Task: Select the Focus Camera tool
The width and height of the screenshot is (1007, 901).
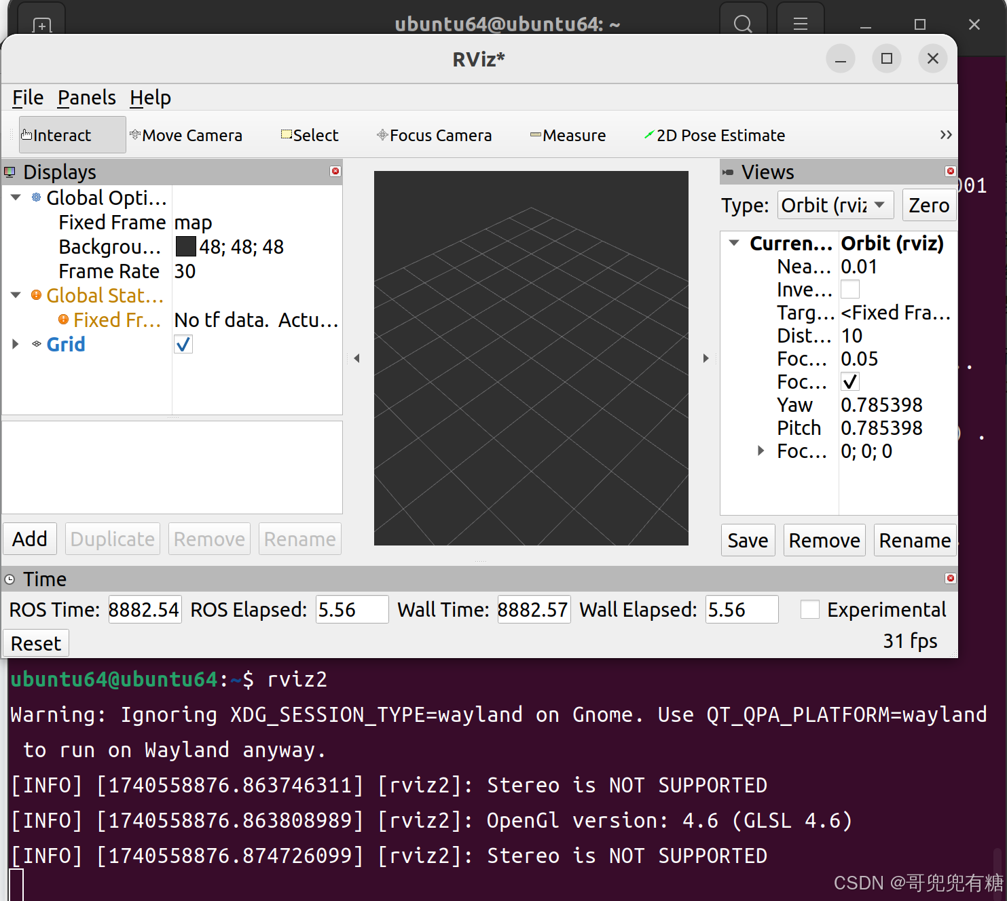Action: click(435, 134)
